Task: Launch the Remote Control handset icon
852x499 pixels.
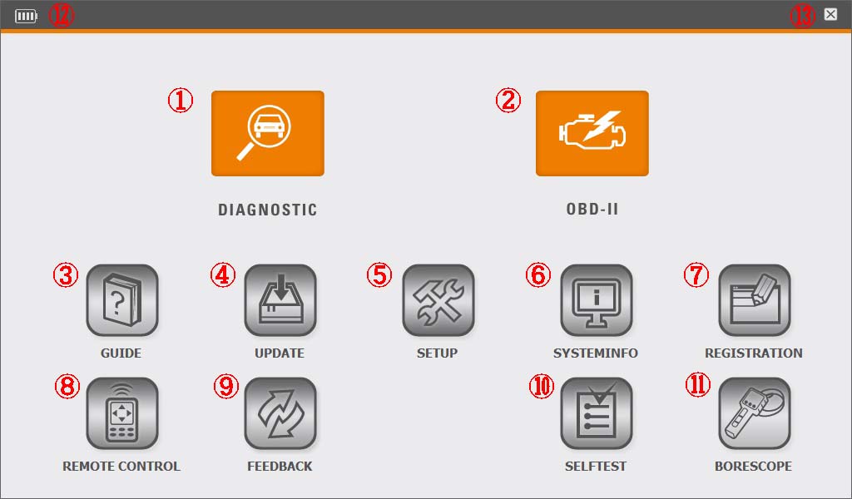Action: pos(122,413)
